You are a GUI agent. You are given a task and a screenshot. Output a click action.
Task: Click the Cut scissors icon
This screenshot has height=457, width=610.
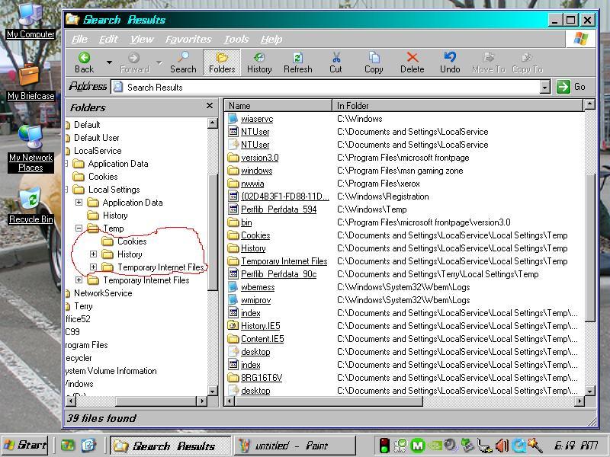click(x=335, y=58)
